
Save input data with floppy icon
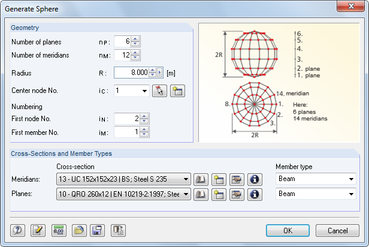97,230
